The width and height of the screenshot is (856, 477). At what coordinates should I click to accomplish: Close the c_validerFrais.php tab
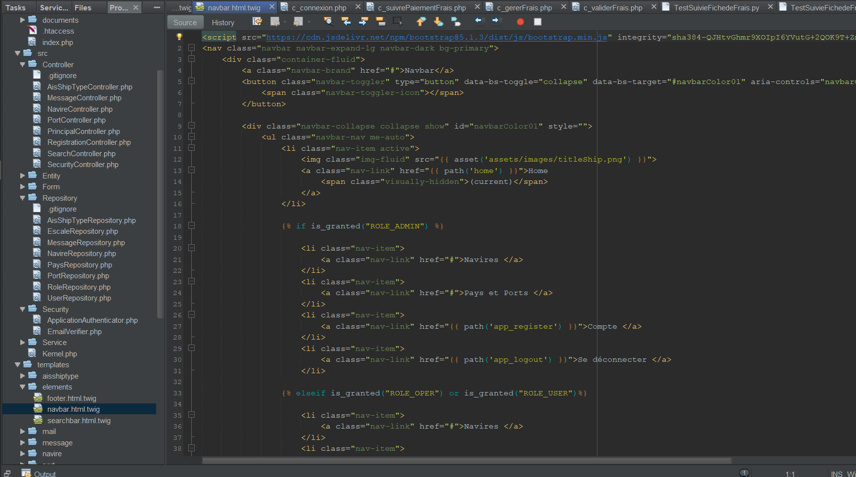coord(654,7)
